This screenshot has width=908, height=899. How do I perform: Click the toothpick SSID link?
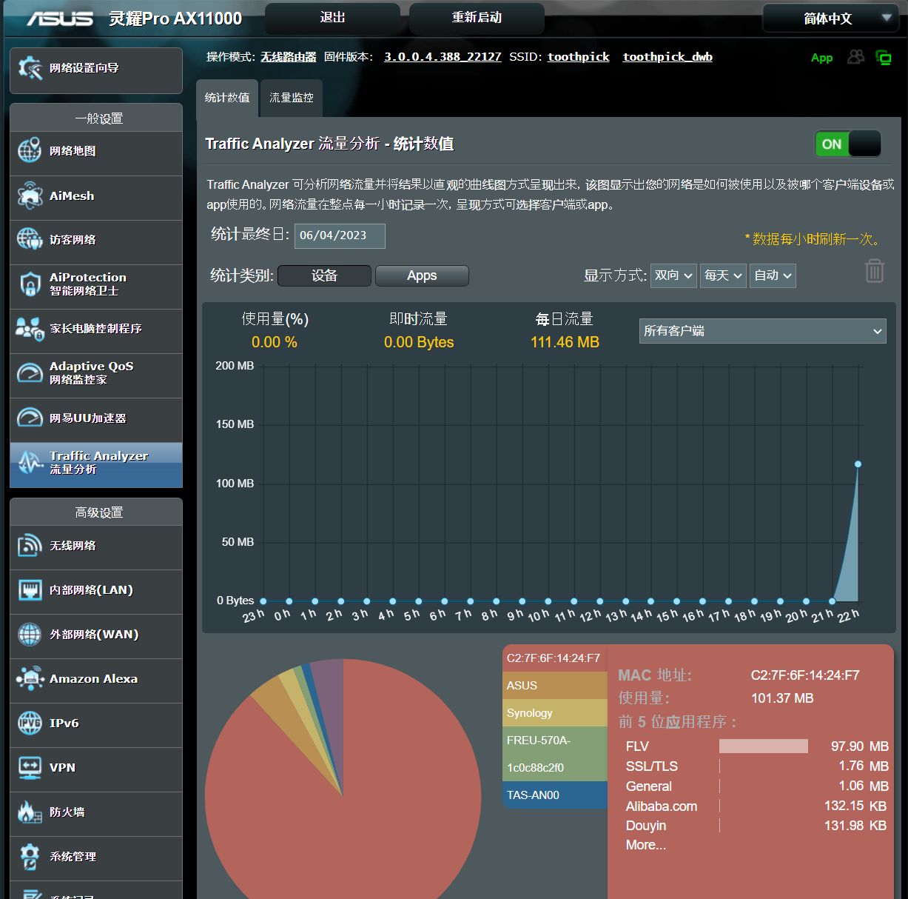pyautogui.click(x=579, y=57)
